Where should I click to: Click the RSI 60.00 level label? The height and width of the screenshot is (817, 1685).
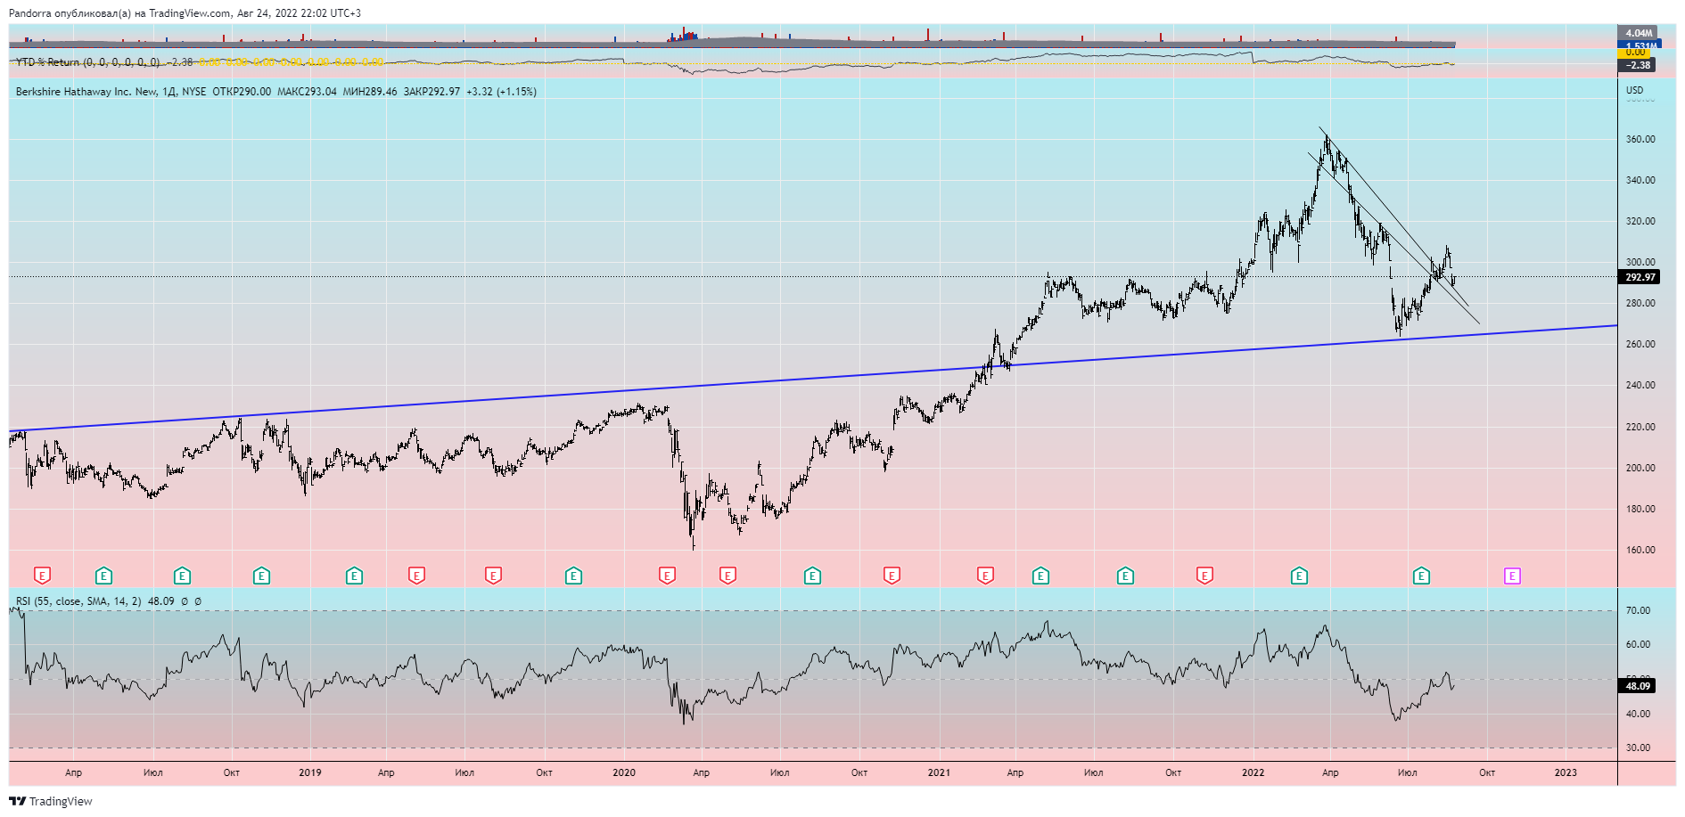tap(1638, 644)
